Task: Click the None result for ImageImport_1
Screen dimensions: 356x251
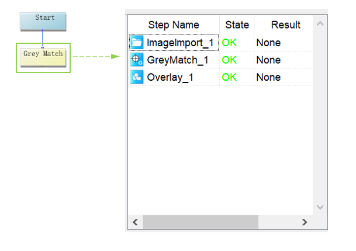Action: point(268,43)
